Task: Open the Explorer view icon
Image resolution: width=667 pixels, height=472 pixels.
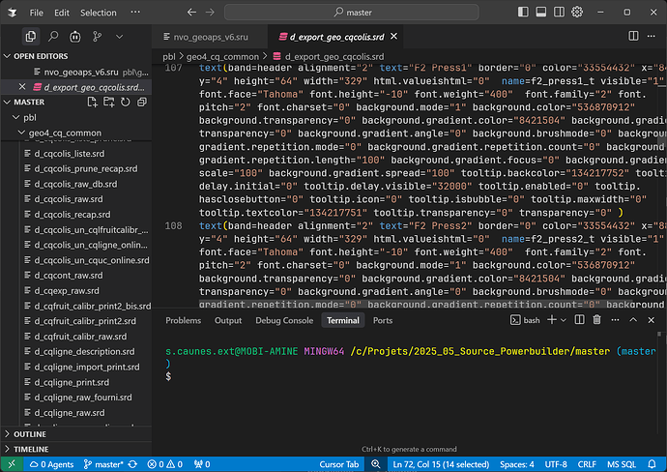Action: [x=31, y=37]
